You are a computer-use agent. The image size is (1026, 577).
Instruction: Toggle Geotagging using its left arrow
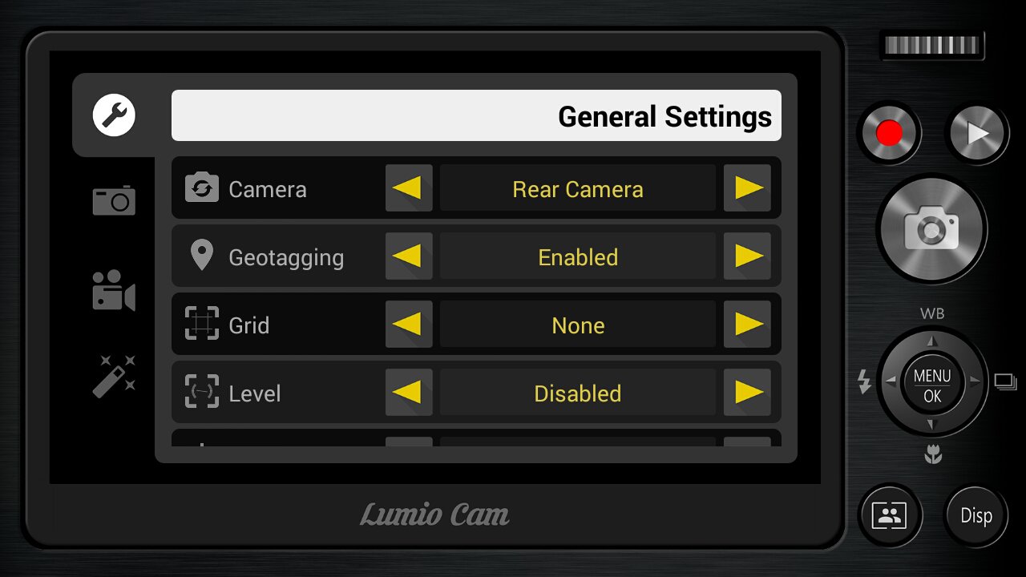click(409, 256)
